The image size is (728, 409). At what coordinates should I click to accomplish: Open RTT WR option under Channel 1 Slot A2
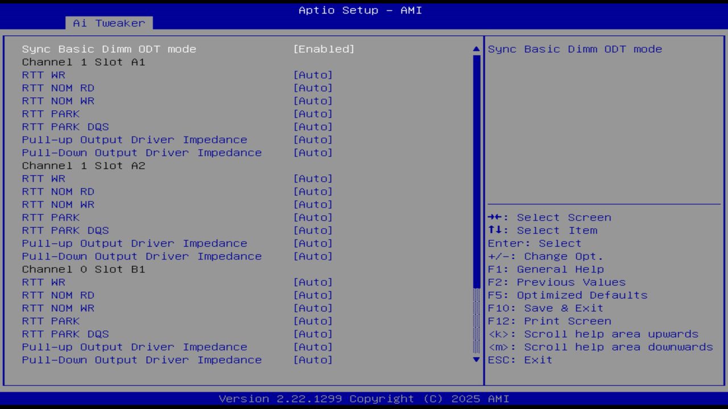[43, 178]
